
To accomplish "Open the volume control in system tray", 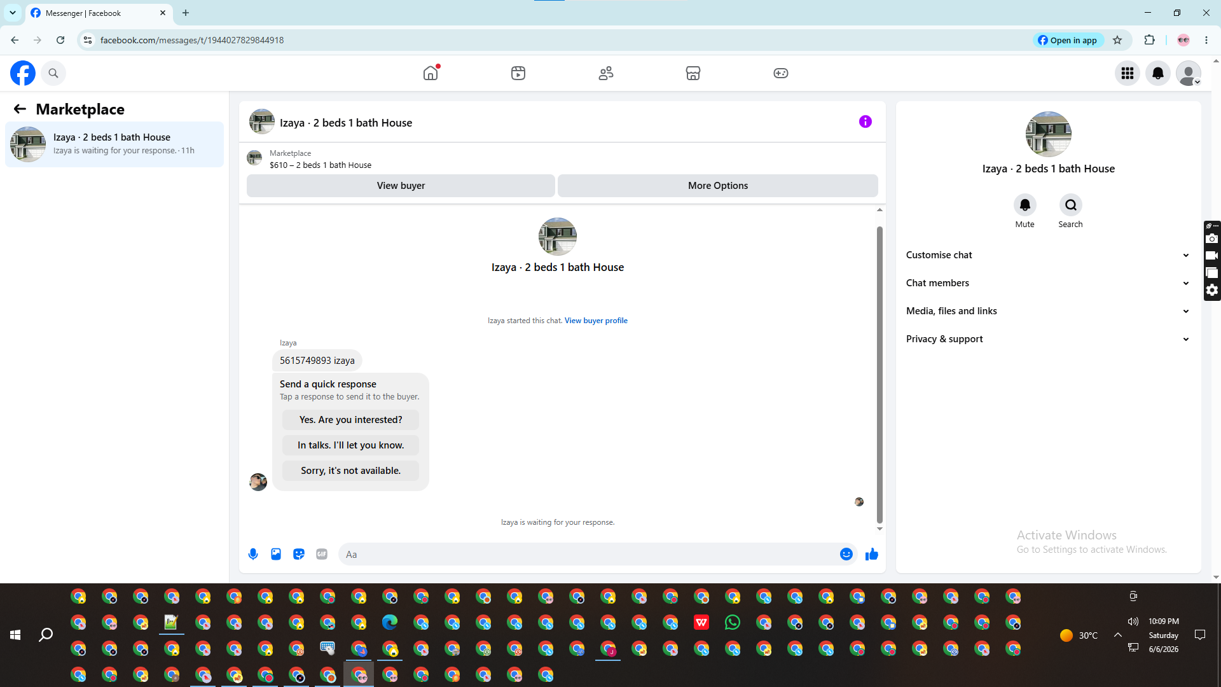I will coord(1133,621).
